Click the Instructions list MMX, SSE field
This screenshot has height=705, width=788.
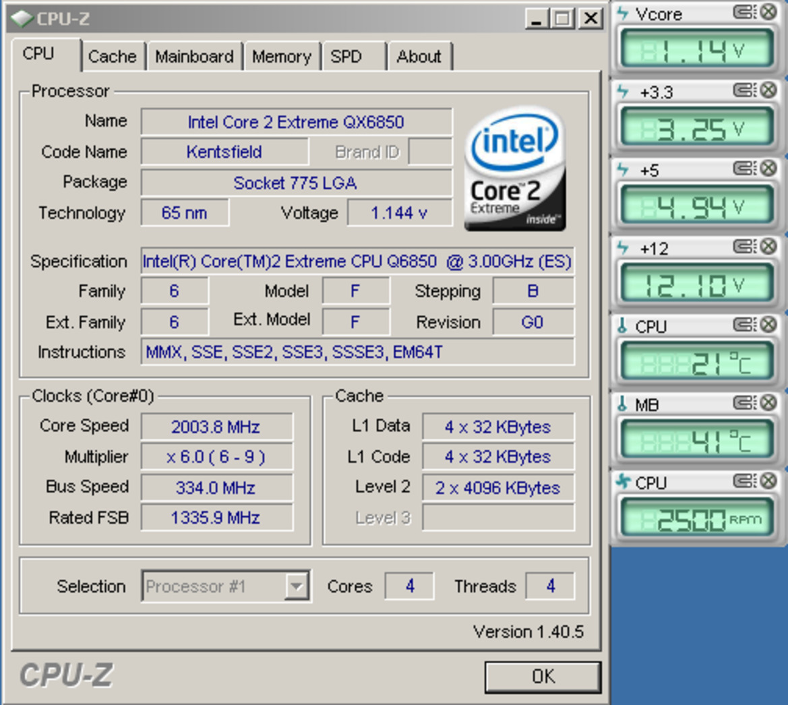tap(357, 352)
